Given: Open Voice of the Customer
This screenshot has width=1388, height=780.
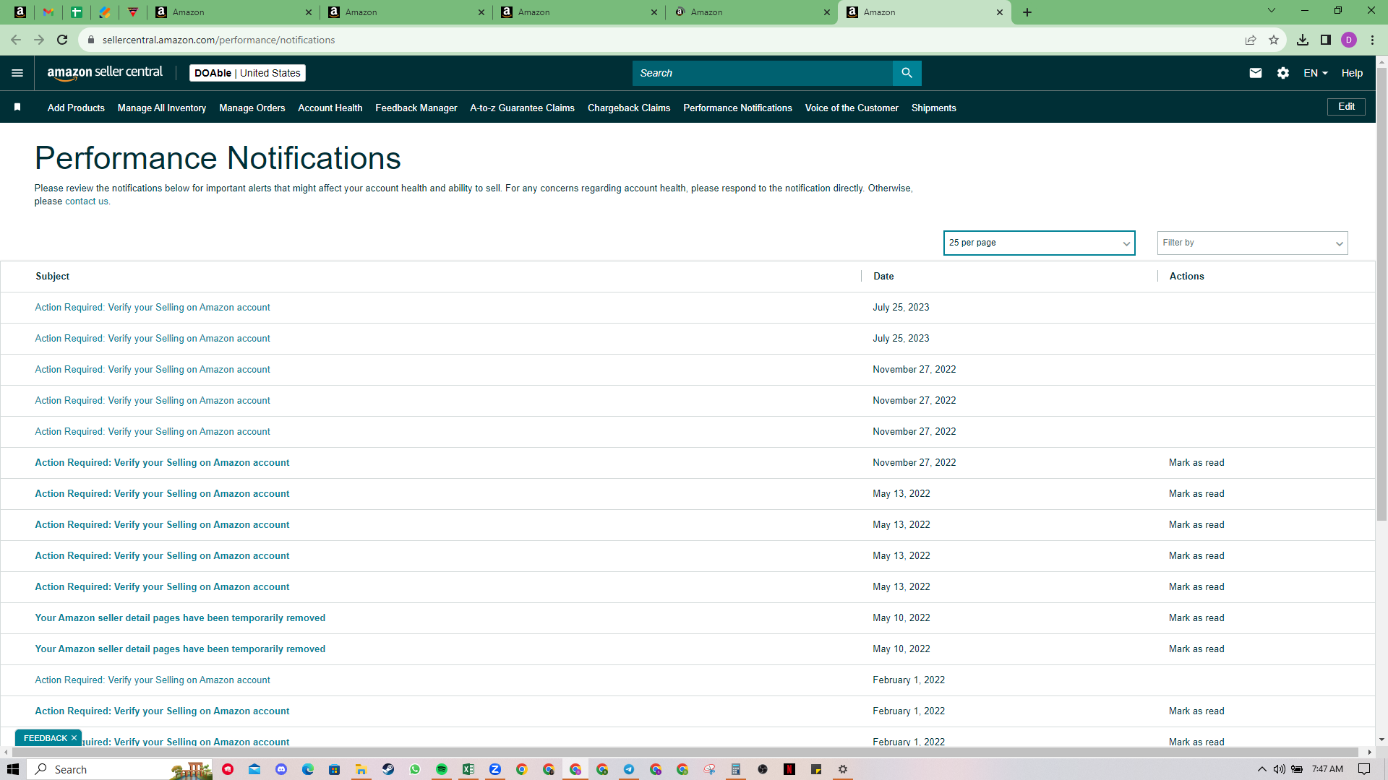Looking at the screenshot, I should click(x=852, y=108).
